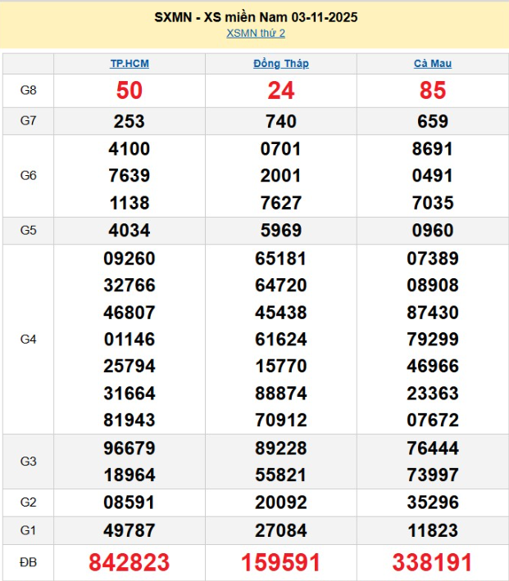Select G1 number 49787
Screen dimensions: 509x581
(x=130, y=530)
